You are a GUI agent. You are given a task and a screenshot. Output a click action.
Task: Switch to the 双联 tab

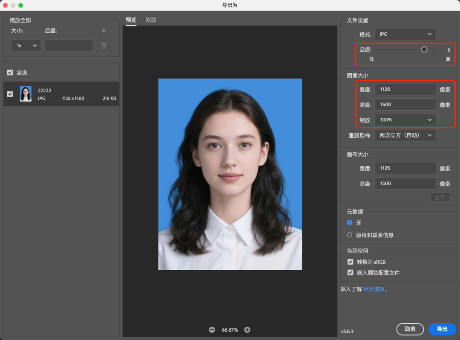(x=151, y=20)
